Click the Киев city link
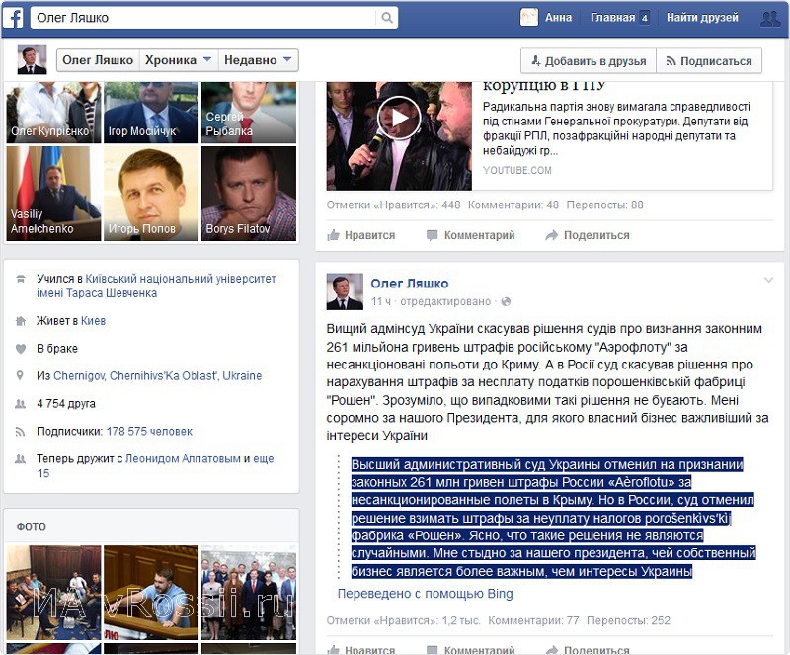This screenshot has height=655, width=790. (x=93, y=321)
